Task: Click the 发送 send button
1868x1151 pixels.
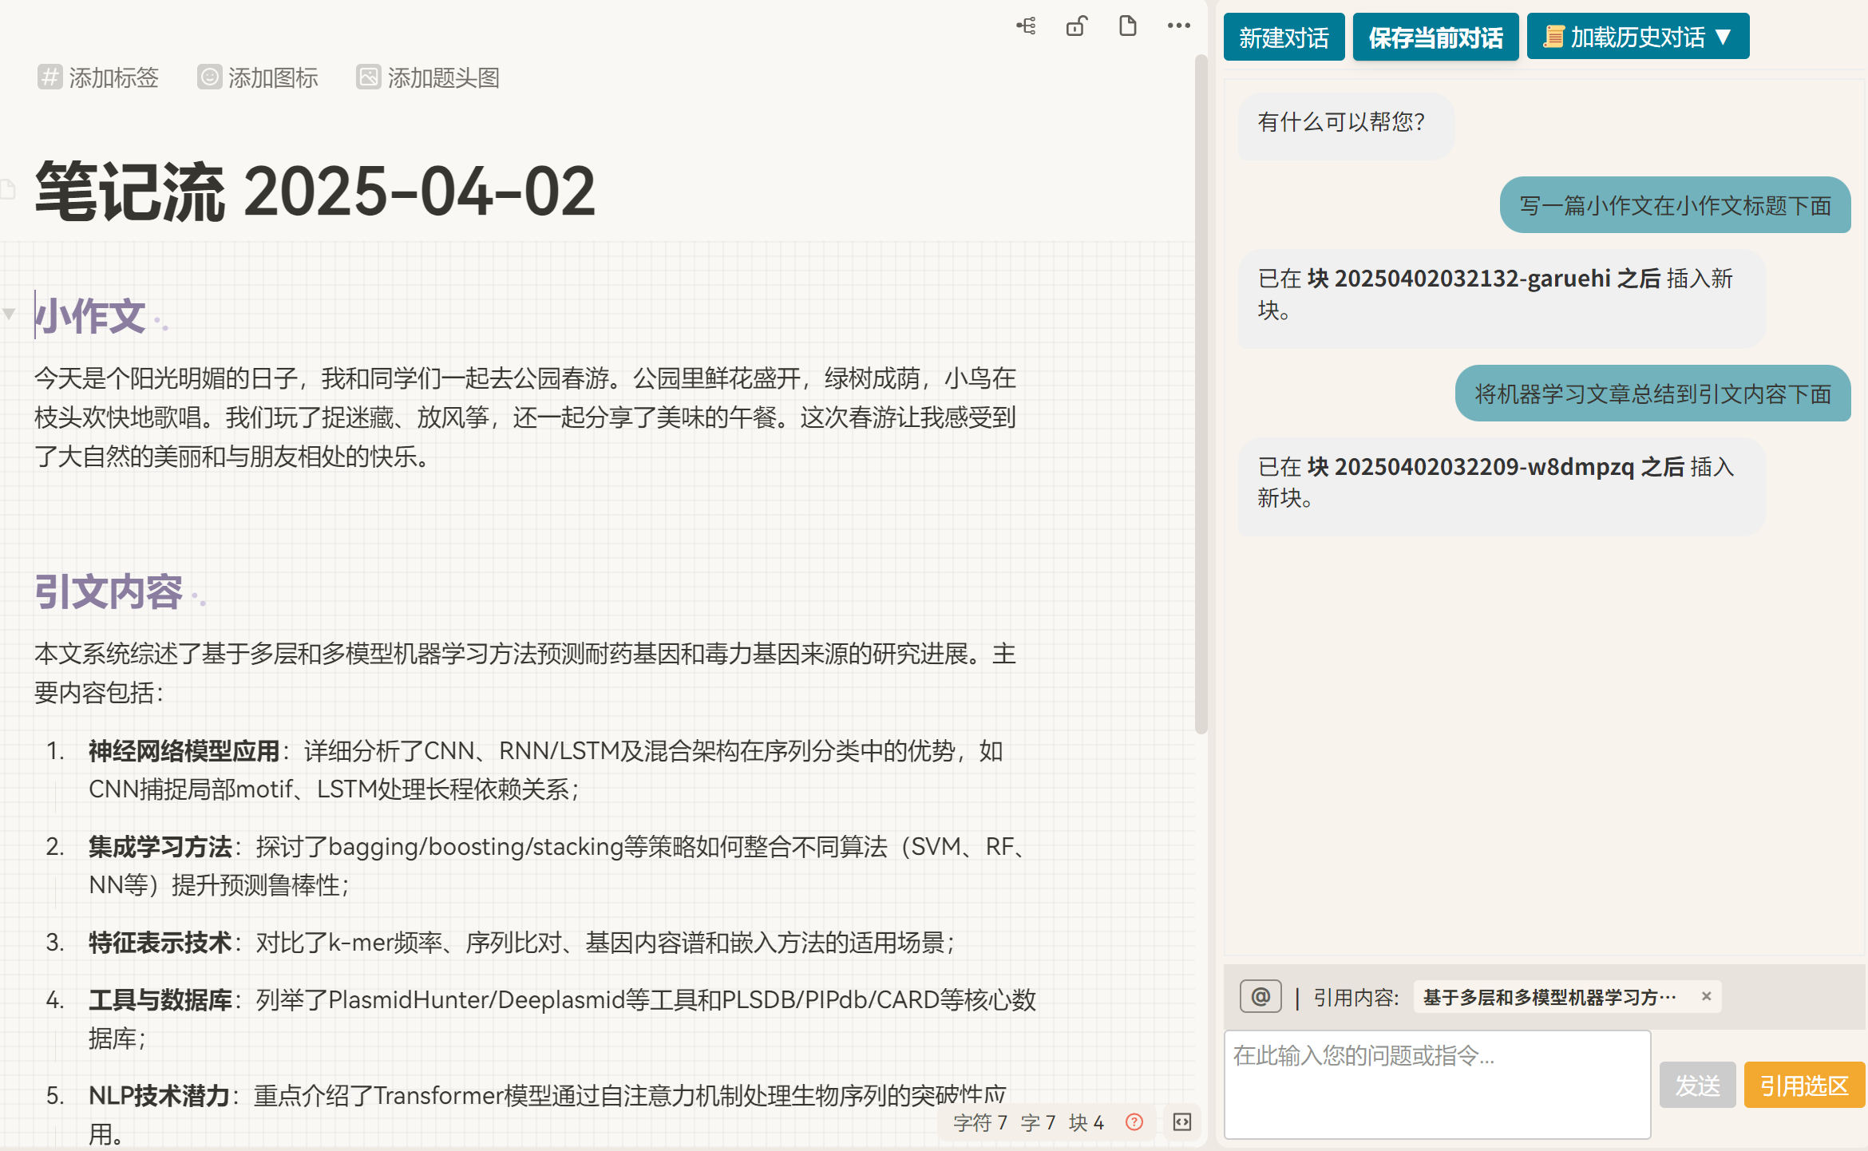Action: click(1697, 1085)
